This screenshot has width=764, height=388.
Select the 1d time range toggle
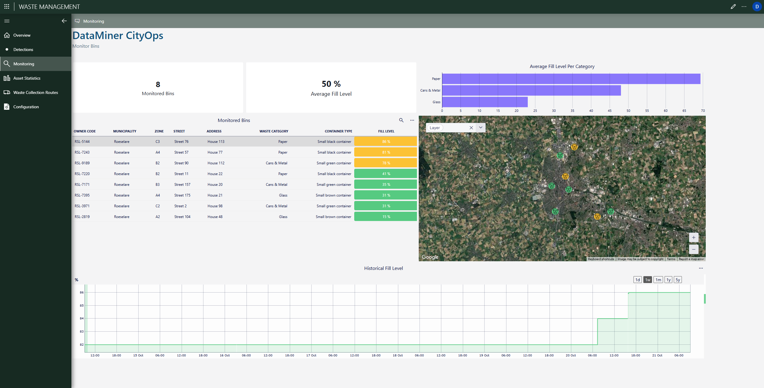click(x=637, y=280)
